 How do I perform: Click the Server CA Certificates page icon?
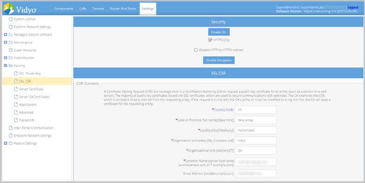point(16,97)
